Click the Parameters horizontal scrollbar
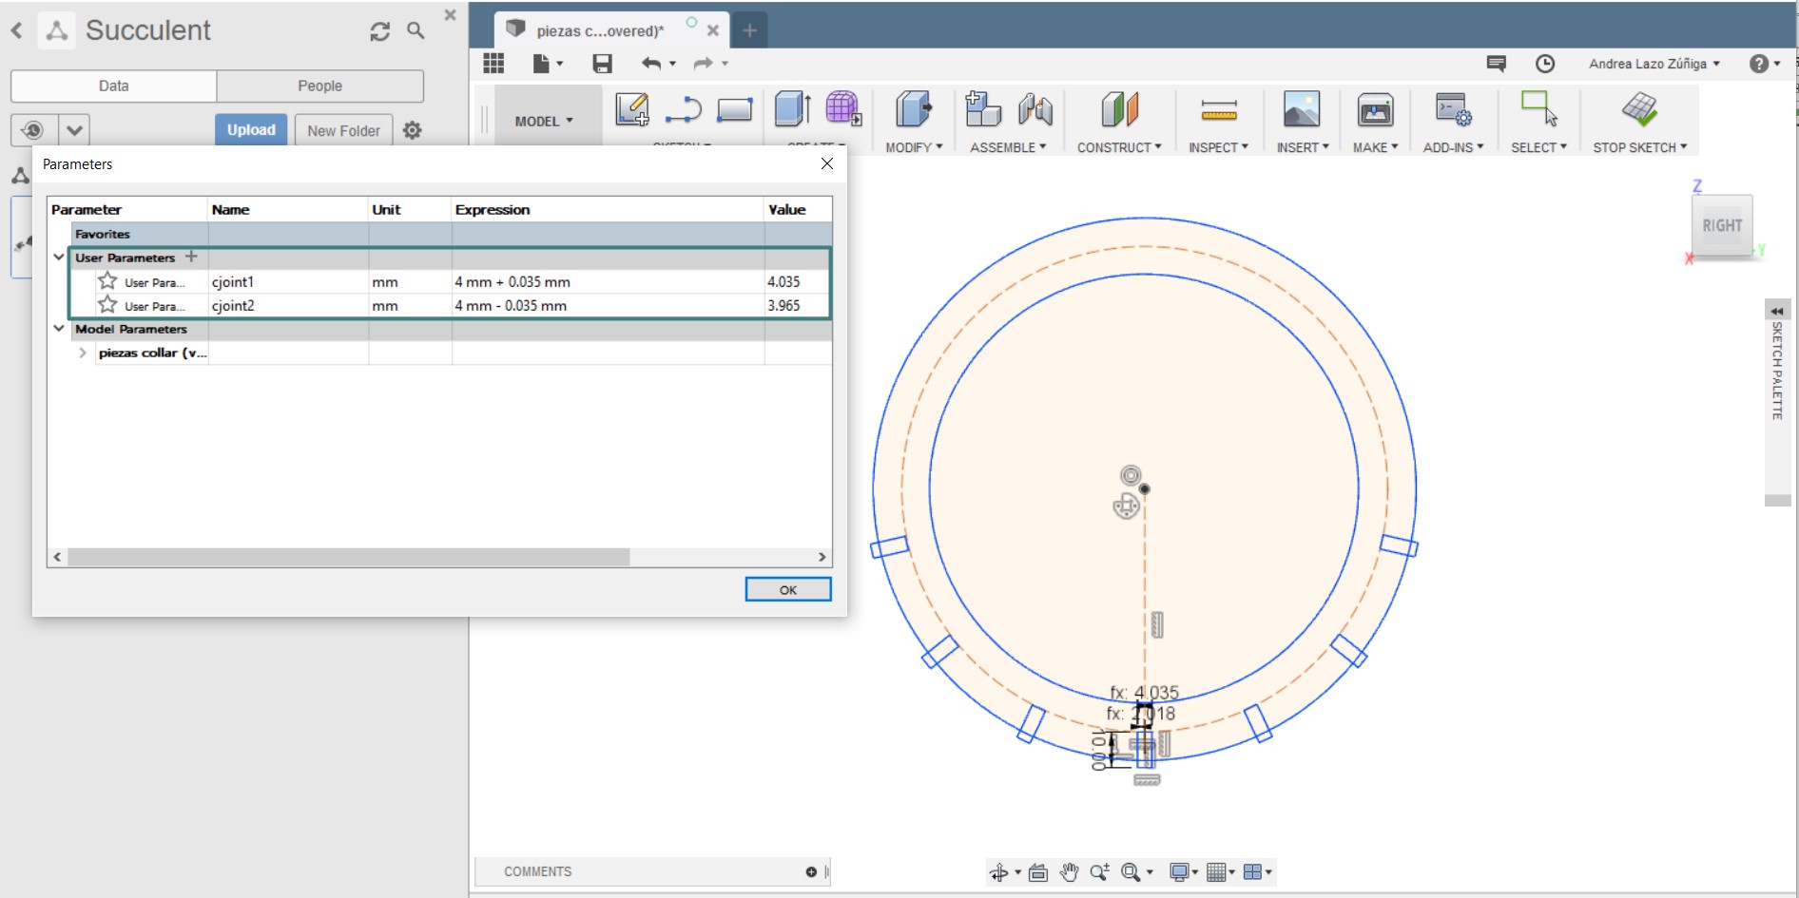 [348, 557]
